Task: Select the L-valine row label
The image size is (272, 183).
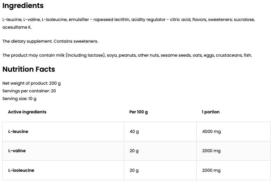Action: coord(17,151)
